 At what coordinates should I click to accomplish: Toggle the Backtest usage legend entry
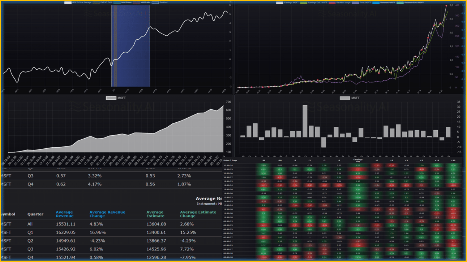339,3
